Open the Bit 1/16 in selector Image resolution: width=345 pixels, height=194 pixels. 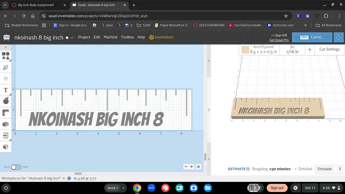[292, 49]
